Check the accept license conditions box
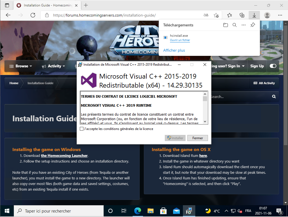 click(82, 129)
